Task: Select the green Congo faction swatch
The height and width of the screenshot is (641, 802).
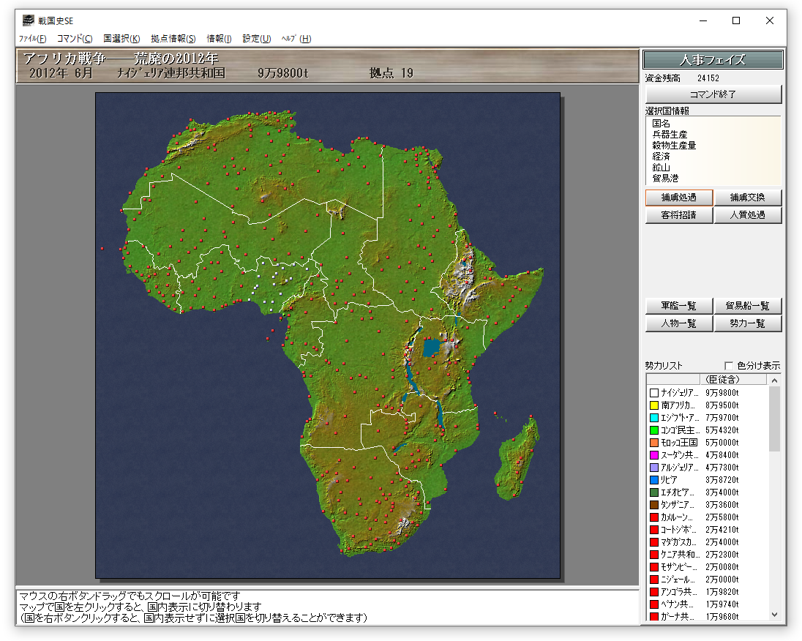Action: pyautogui.click(x=654, y=430)
